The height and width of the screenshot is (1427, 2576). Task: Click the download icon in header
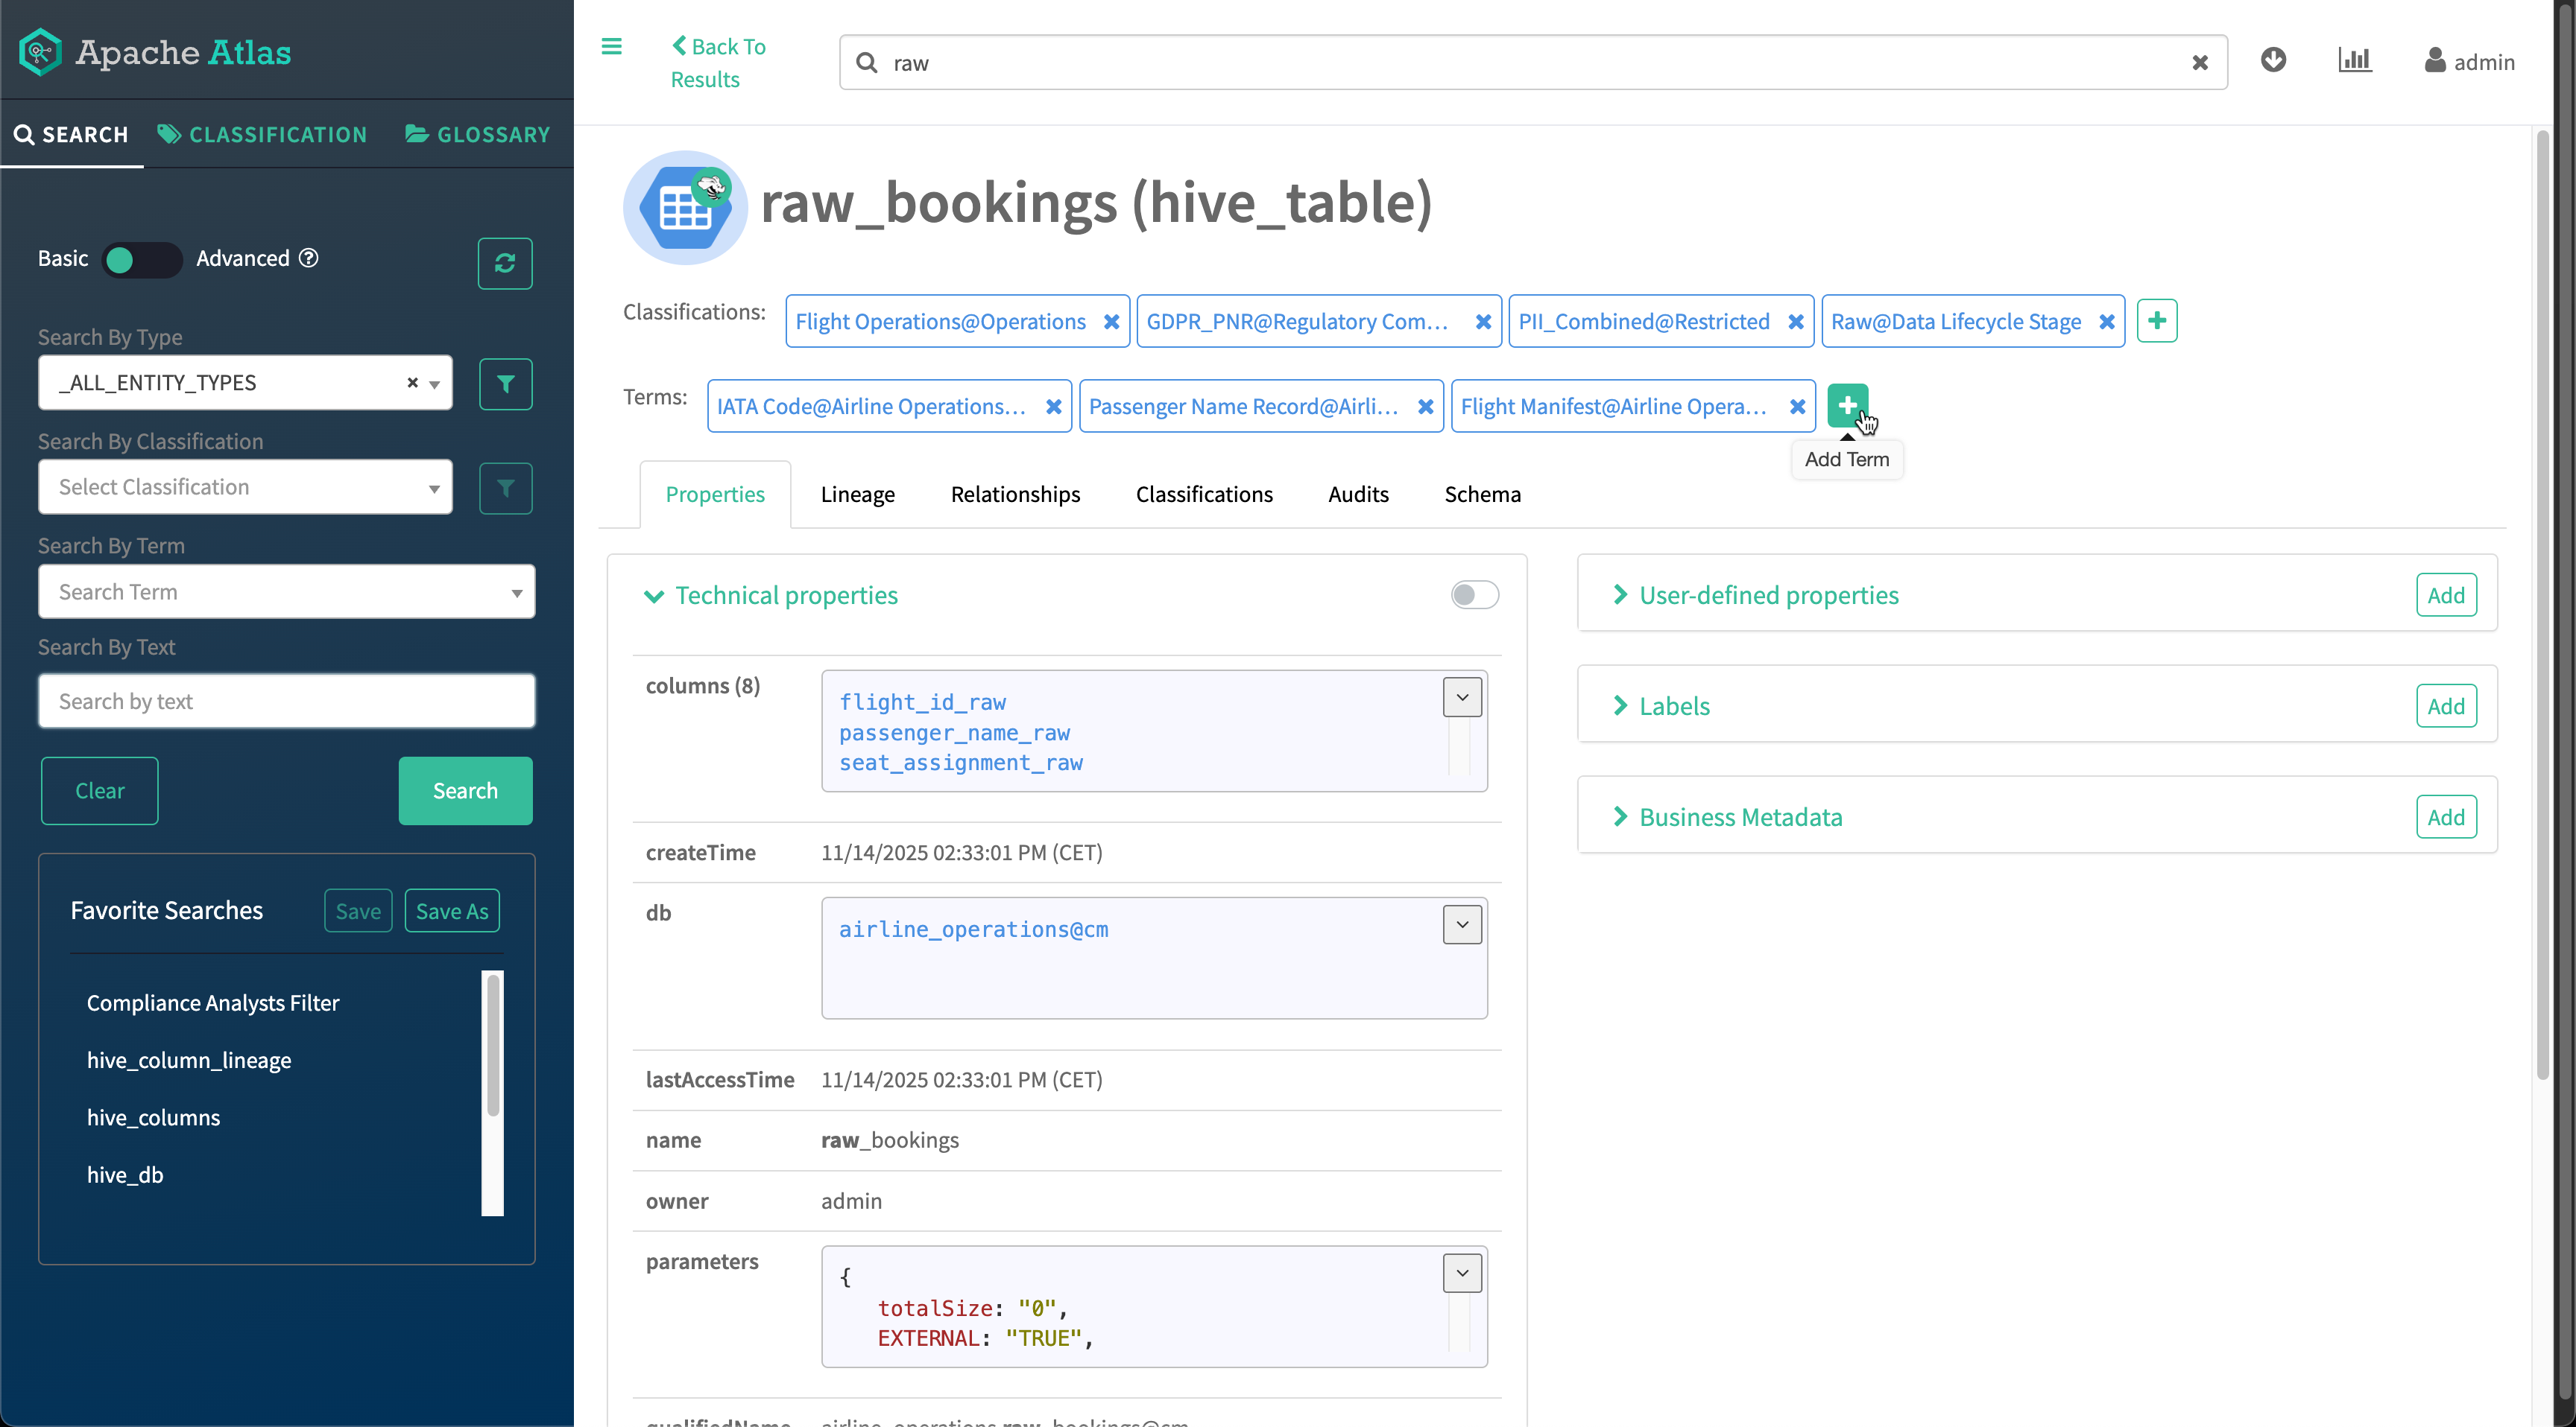(x=2272, y=61)
